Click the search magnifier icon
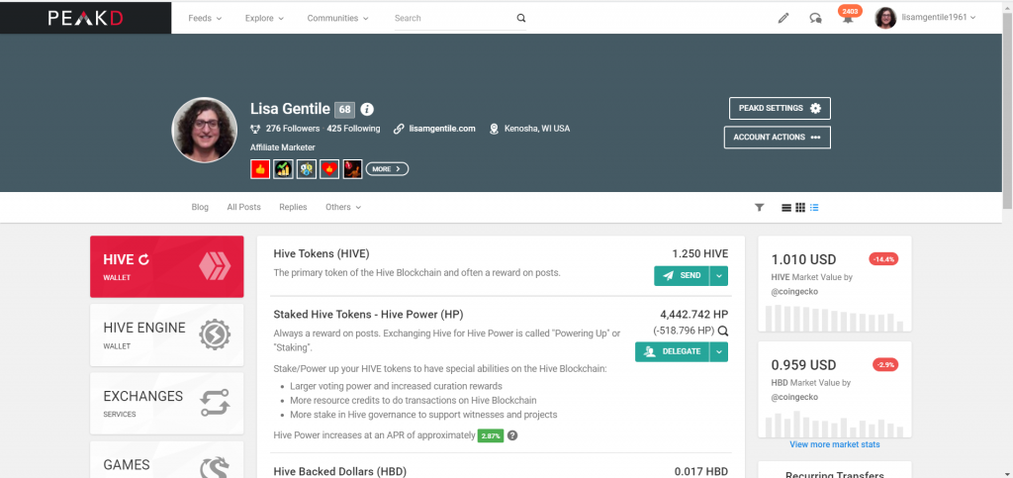Image resolution: width=1013 pixels, height=478 pixels. (521, 18)
